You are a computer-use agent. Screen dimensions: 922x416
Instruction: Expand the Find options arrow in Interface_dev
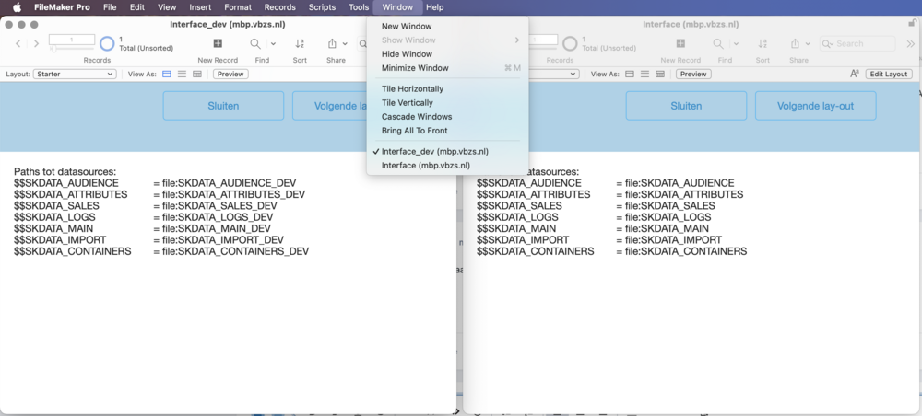pyautogui.click(x=273, y=43)
